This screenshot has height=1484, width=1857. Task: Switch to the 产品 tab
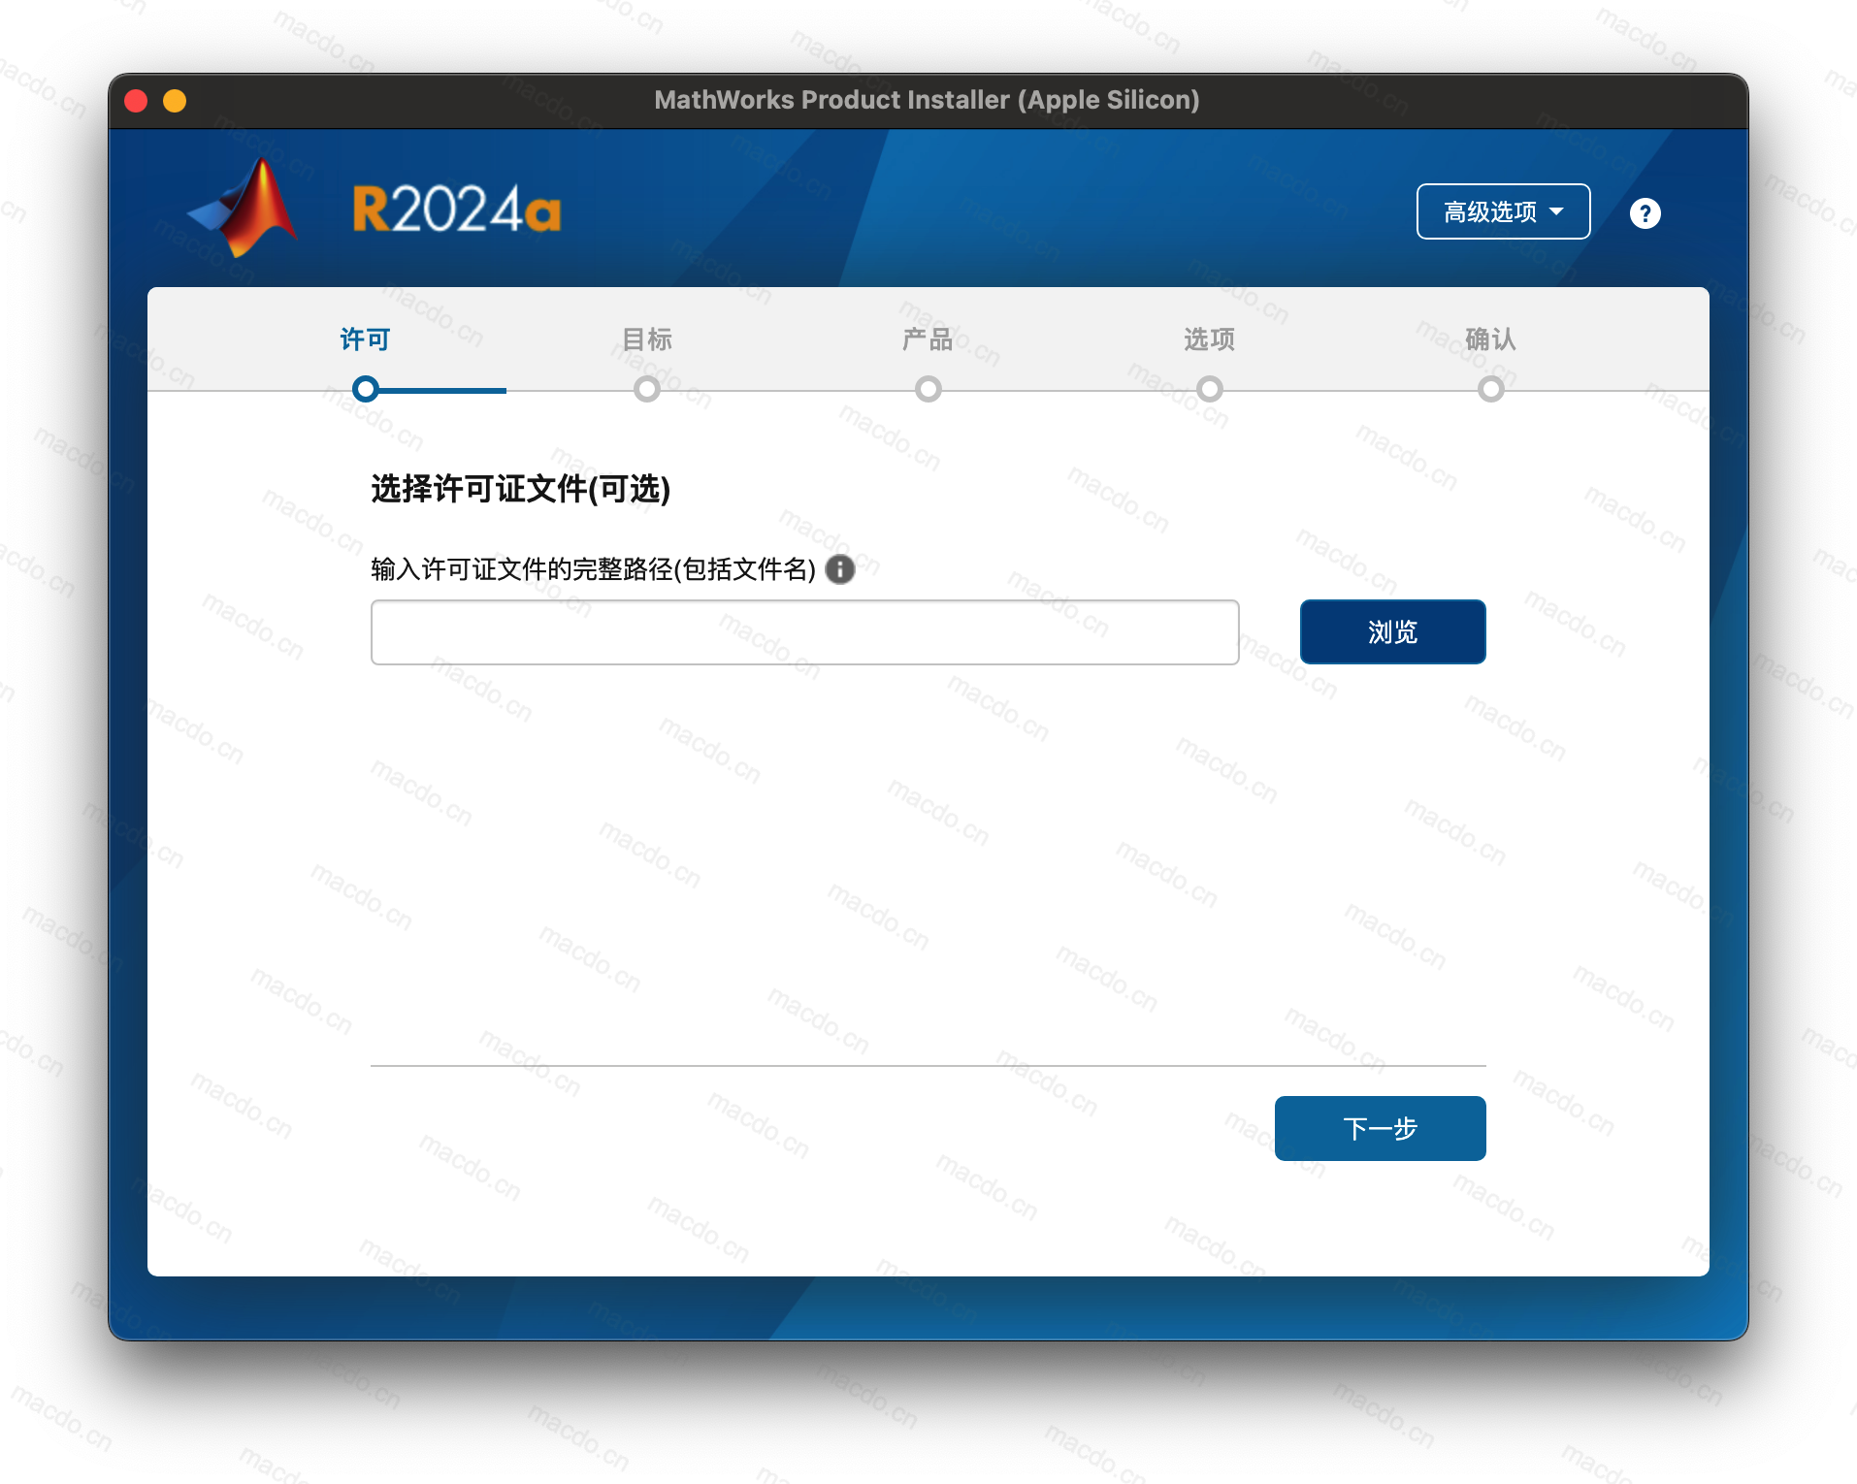click(x=928, y=339)
